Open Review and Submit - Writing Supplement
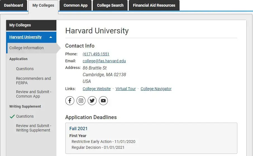 (34, 128)
